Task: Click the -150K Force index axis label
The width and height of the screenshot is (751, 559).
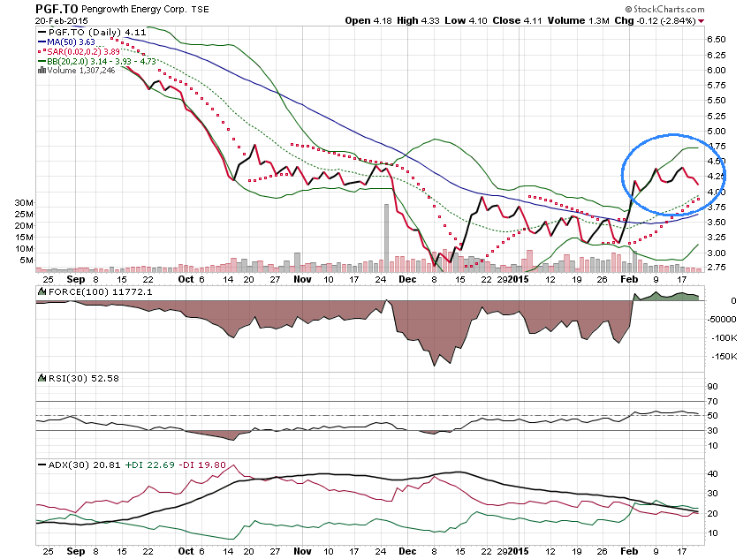Action: (x=724, y=357)
